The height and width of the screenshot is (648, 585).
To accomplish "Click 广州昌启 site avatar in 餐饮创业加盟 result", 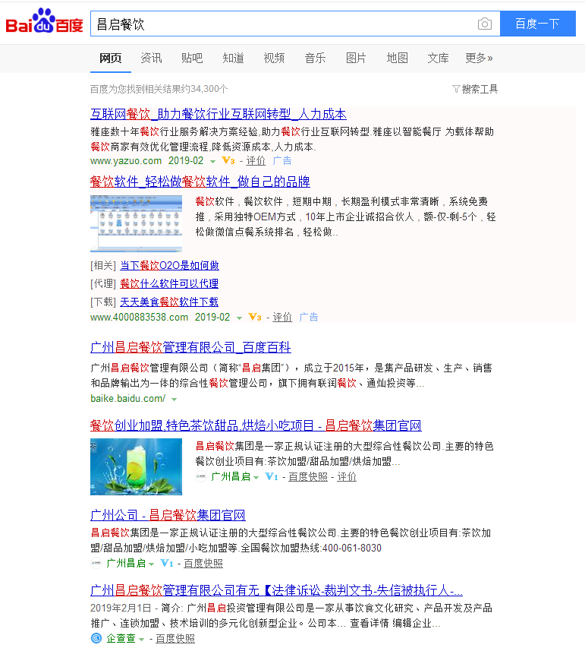I will click(x=200, y=476).
